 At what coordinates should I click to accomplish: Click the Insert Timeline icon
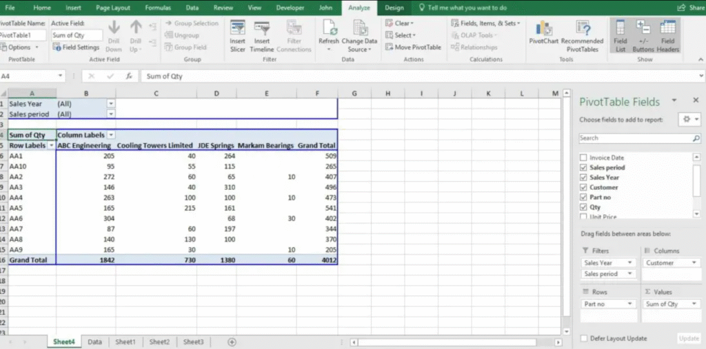coord(261,28)
